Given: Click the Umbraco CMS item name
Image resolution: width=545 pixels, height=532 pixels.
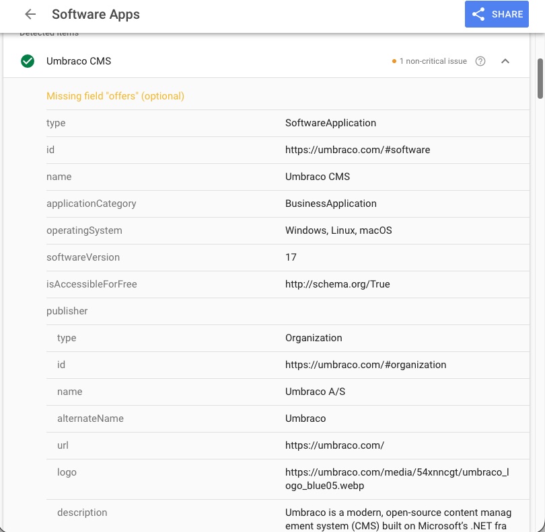Looking at the screenshot, I should tap(79, 61).
